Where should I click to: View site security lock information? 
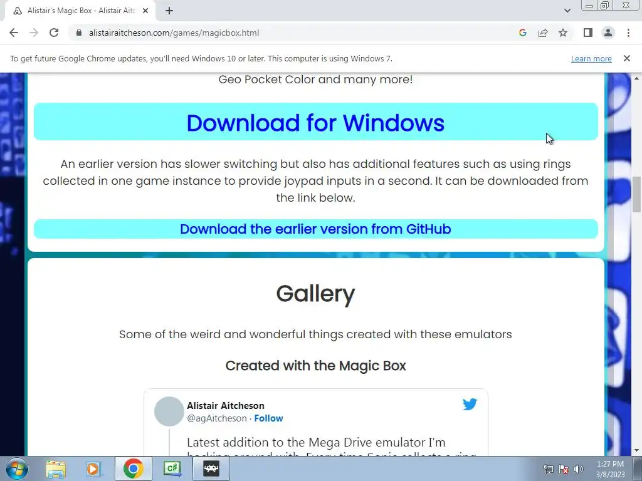point(79,33)
